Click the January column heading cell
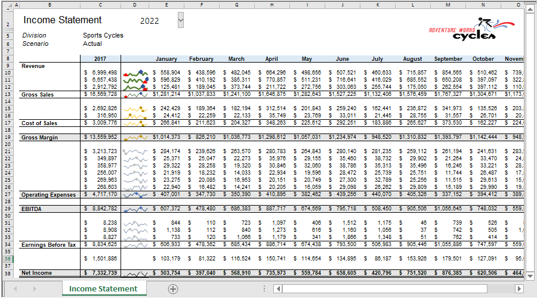The width and height of the screenshot is (537, 298). tap(166, 59)
